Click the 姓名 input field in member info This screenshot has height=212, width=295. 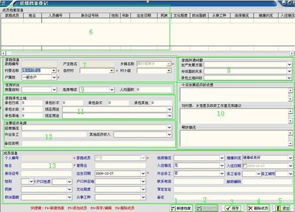tap(47, 166)
